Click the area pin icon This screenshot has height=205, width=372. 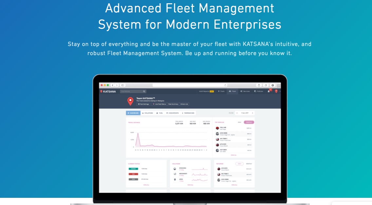coord(175,180)
